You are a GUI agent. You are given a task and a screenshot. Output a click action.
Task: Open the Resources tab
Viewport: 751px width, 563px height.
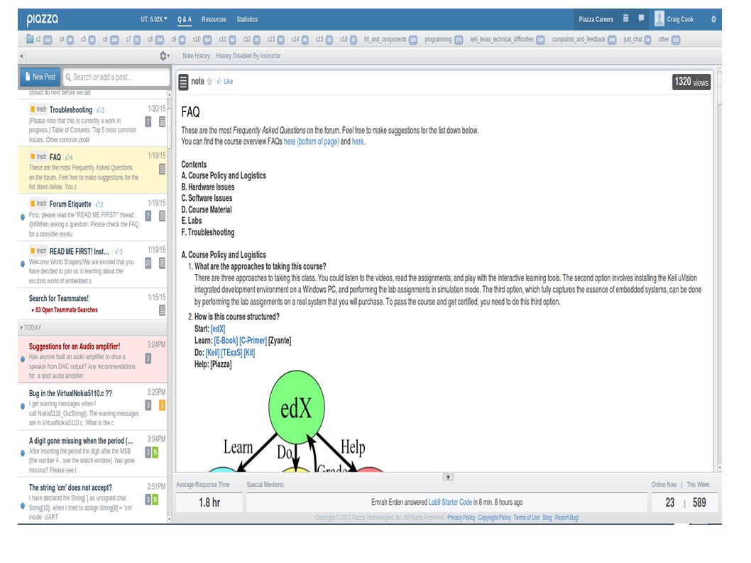point(214,19)
